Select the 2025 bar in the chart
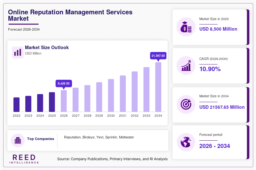Image resolution: width=256 pixels, height=170 pixels. click(x=52, y=102)
